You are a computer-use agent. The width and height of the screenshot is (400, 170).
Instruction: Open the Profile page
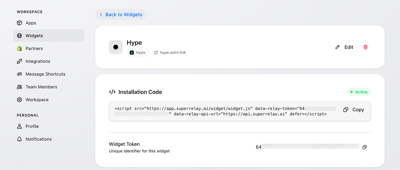click(32, 126)
